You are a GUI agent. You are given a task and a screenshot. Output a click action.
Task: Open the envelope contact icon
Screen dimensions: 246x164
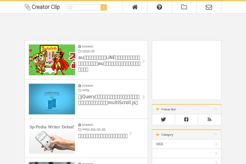(209, 7)
